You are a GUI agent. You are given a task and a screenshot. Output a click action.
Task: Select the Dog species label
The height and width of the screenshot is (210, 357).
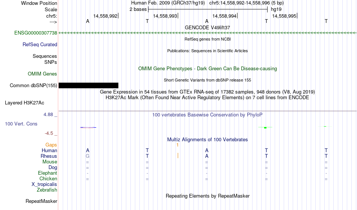coord(53,168)
